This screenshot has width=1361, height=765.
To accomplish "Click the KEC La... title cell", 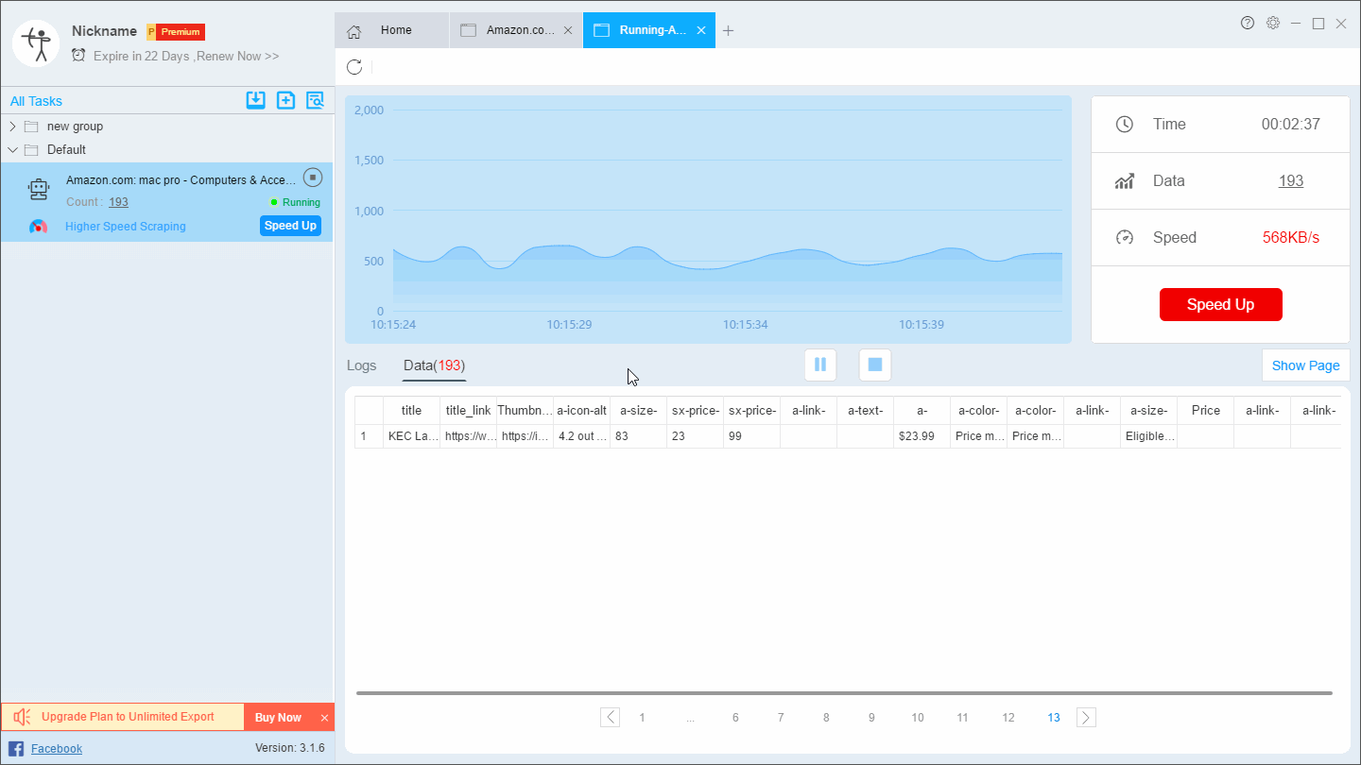I will tap(411, 436).
